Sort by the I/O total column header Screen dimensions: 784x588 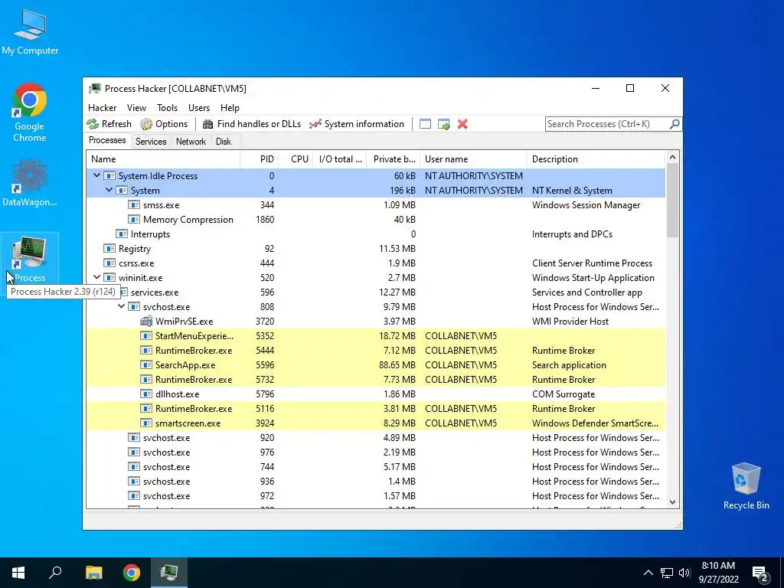click(340, 159)
